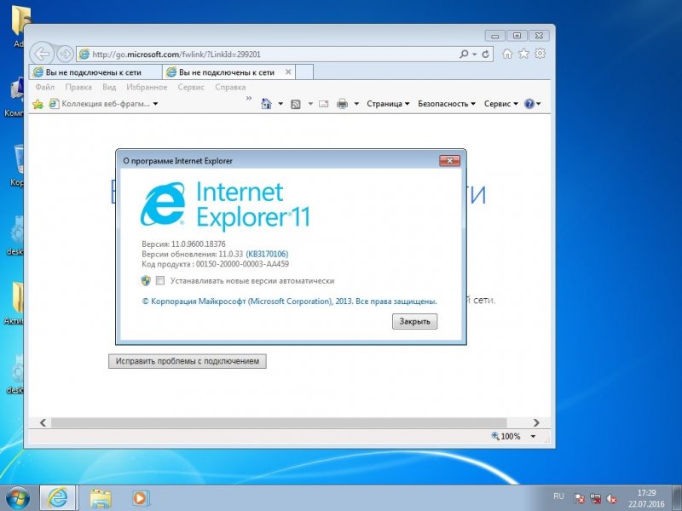Open the Home star-bar house icon at top right
The width and height of the screenshot is (682, 511).
[507, 54]
